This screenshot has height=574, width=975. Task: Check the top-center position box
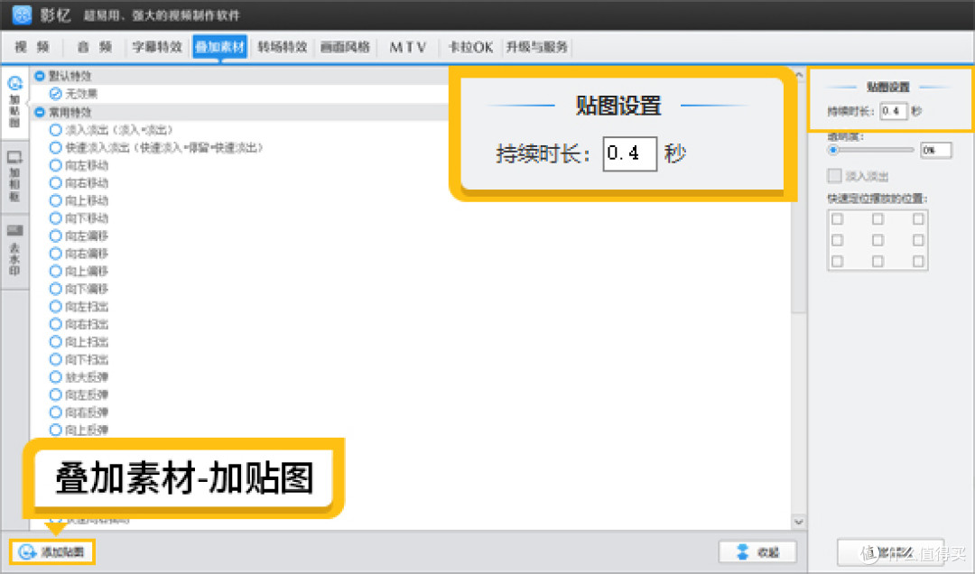pos(878,219)
